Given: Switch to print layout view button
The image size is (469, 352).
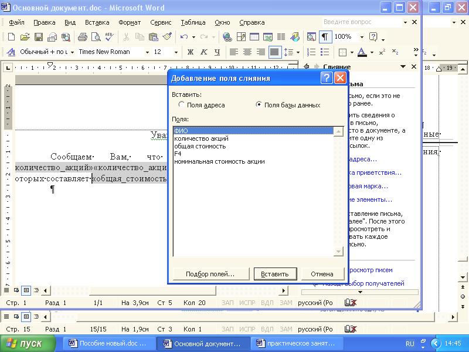Looking at the screenshot, I should point(26,290).
